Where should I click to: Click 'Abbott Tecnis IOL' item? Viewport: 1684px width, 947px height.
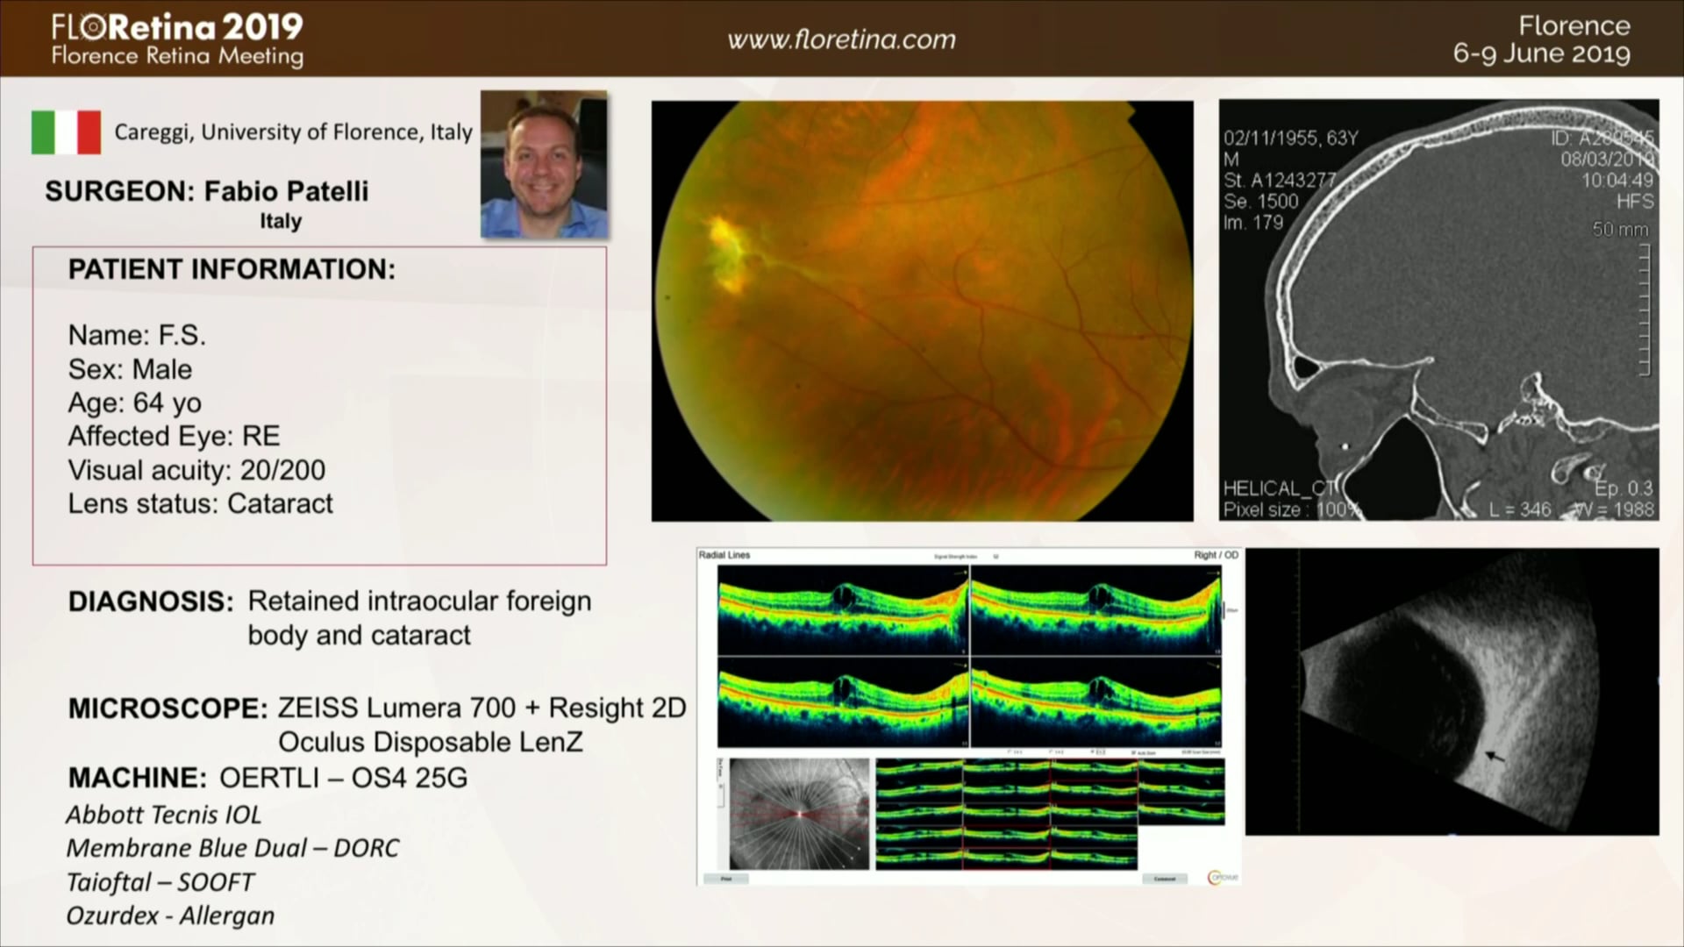coord(164,815)
